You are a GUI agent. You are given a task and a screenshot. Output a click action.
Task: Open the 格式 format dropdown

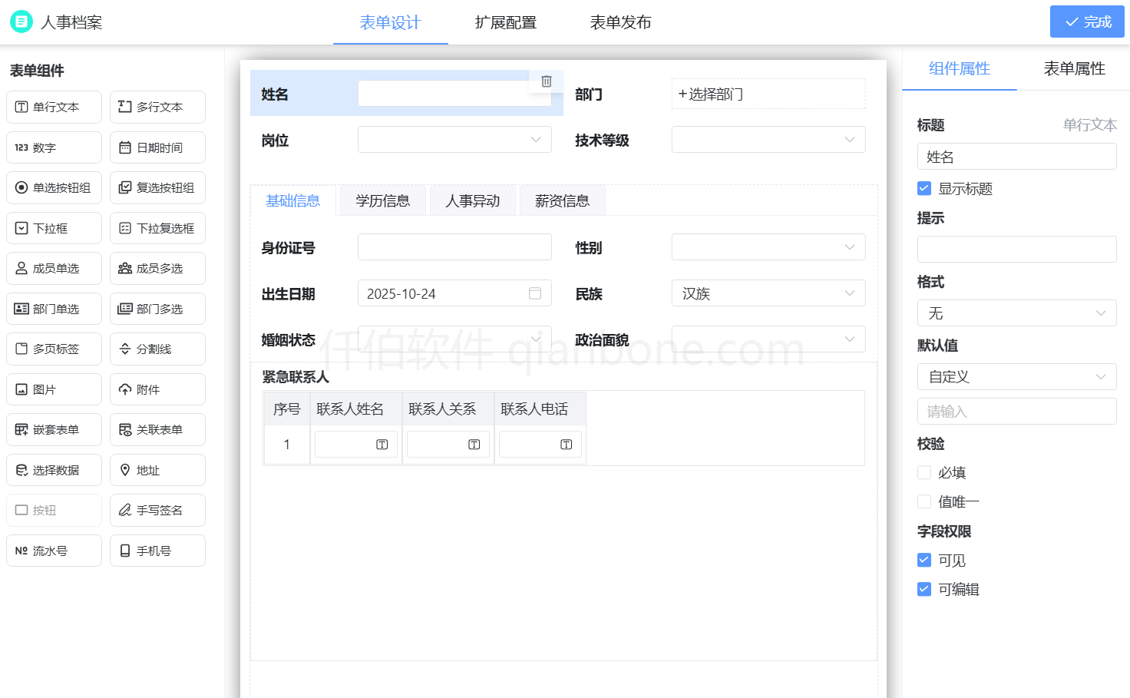click(x=1016, y=313)
